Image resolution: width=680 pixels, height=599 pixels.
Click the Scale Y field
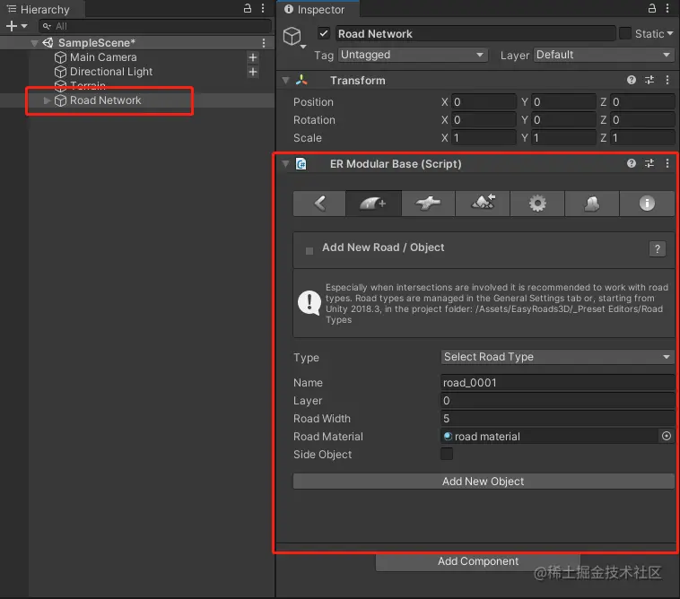[563, 138]
